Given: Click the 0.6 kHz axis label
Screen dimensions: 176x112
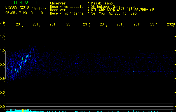Looking at the screenshot, I should 2,106.
